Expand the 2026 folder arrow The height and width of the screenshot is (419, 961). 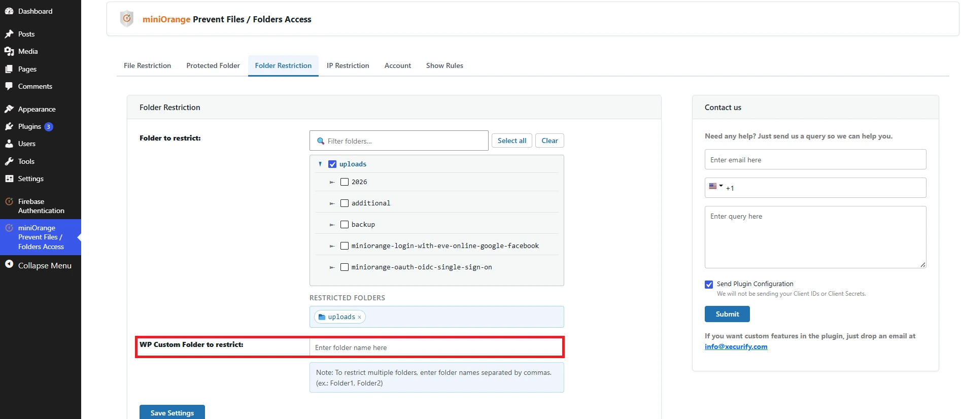(332, 182)
